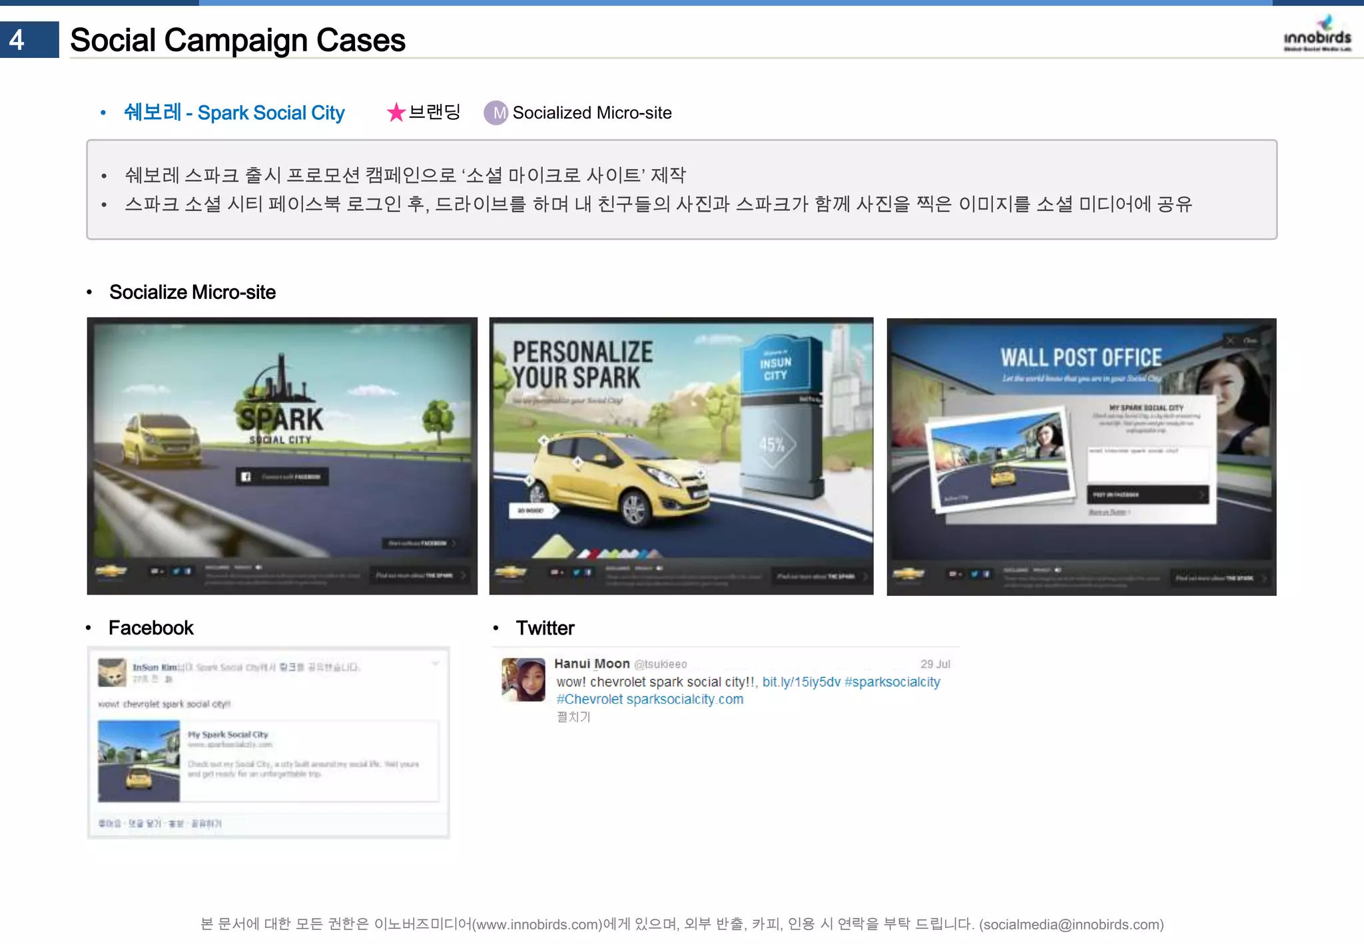Open the Facebook post options chevron
The width and height of the screenshot is (1364, 944).
[x=436, y=664]
